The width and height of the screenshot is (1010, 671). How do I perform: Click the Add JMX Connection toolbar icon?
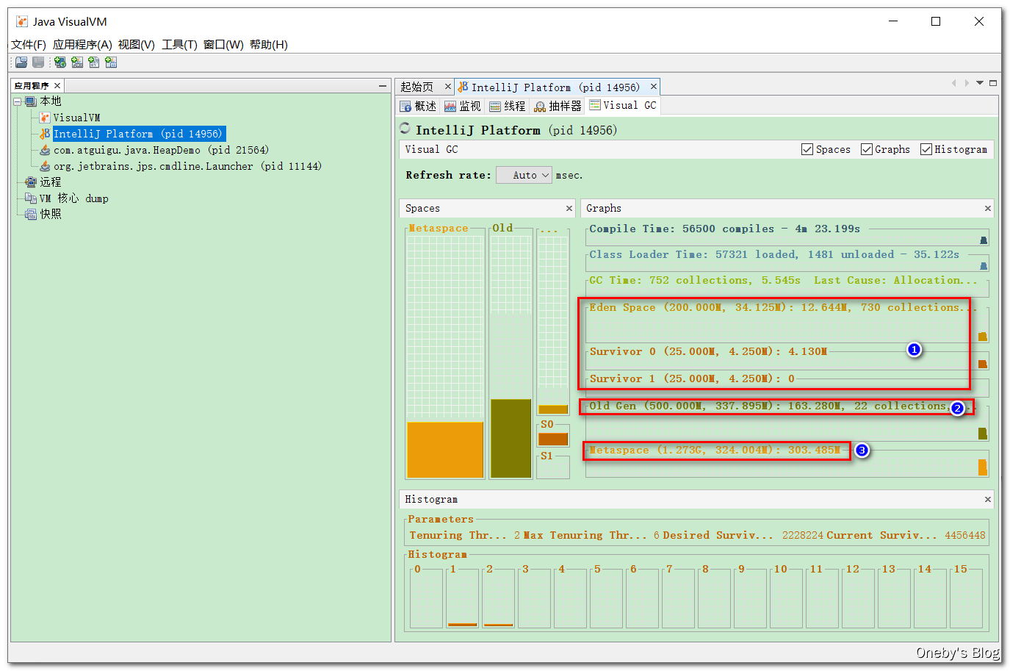[77, 62]
